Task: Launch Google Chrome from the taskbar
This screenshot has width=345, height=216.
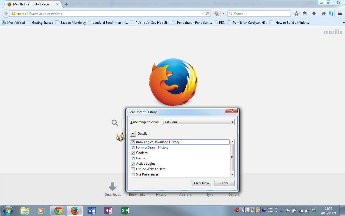Action: (x=58, y=211)
